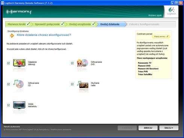
Task: Click the Skonfiguruj działania heading
Action: (x=18, y=31)
